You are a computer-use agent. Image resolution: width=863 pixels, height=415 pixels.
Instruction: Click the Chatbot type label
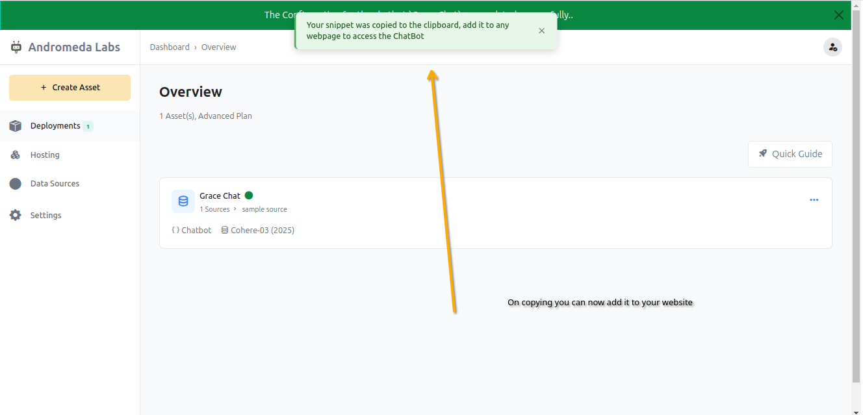pos(196,230)
